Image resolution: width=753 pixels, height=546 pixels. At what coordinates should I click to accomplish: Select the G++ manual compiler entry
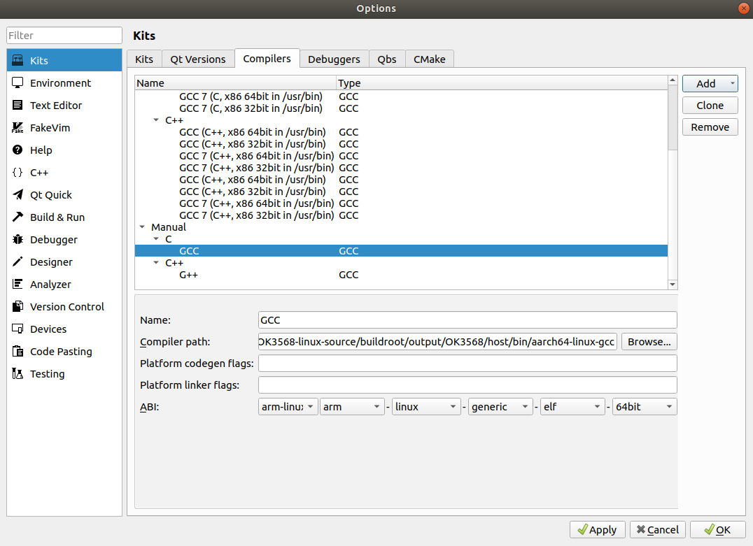189,275
